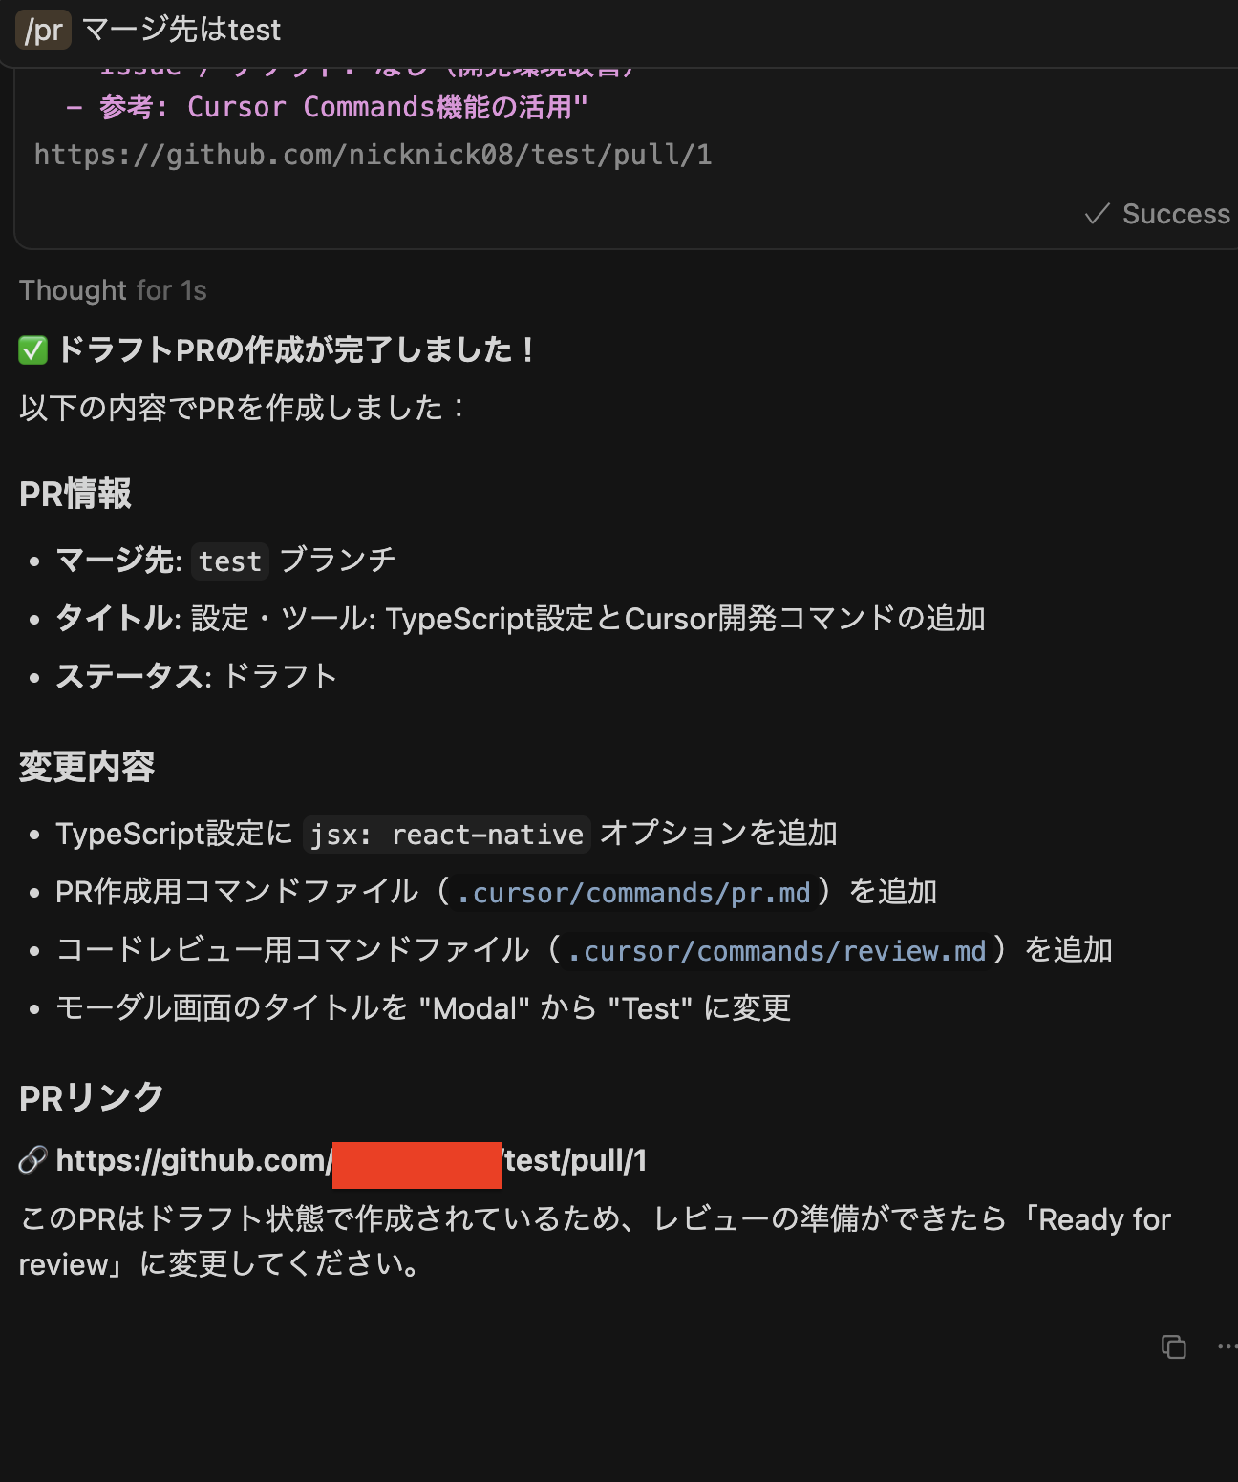Click the マージ先はtest prompt message
Screen dimensions: 1238x1482
181,30
